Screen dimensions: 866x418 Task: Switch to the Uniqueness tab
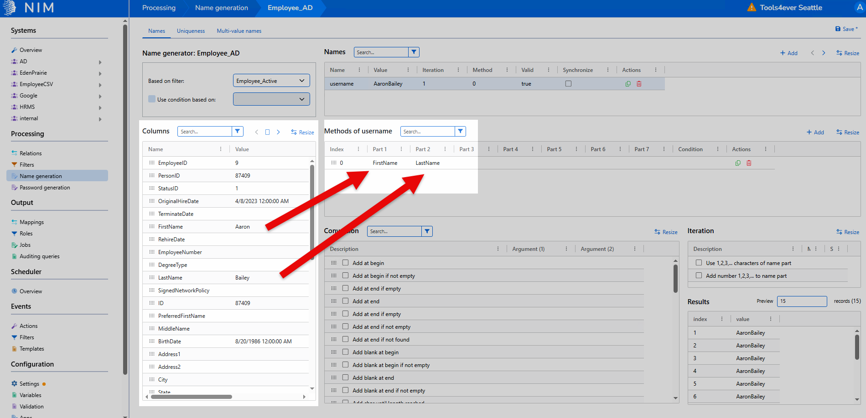click(x=191, y=31)
